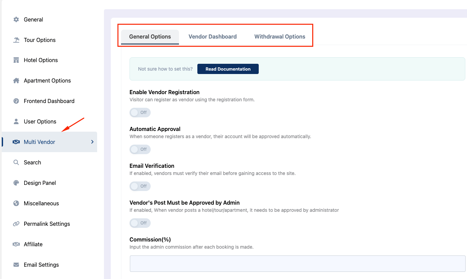
Task: Click the Design Panel palette icon
Action: (16, 183)
